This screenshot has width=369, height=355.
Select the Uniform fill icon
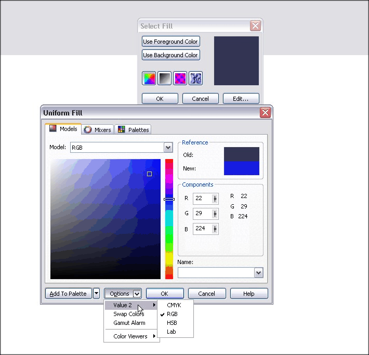pyautogui.click(x=149, y=78)
